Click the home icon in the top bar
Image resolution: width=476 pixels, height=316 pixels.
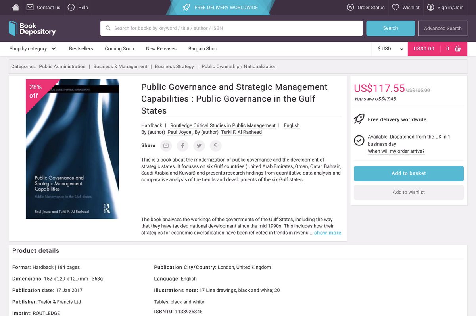pyautogui.click(x=15, y=7)
